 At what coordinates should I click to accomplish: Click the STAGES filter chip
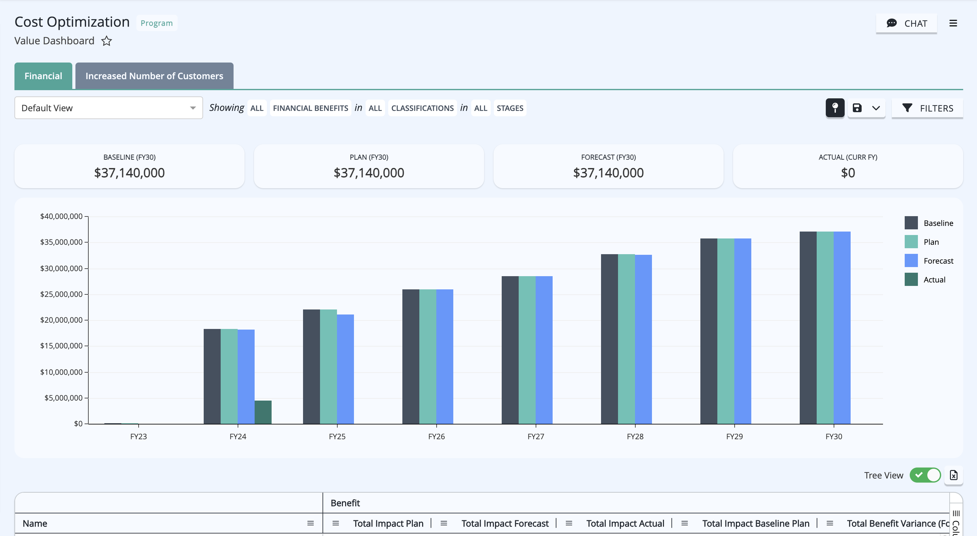click(510, 108)
